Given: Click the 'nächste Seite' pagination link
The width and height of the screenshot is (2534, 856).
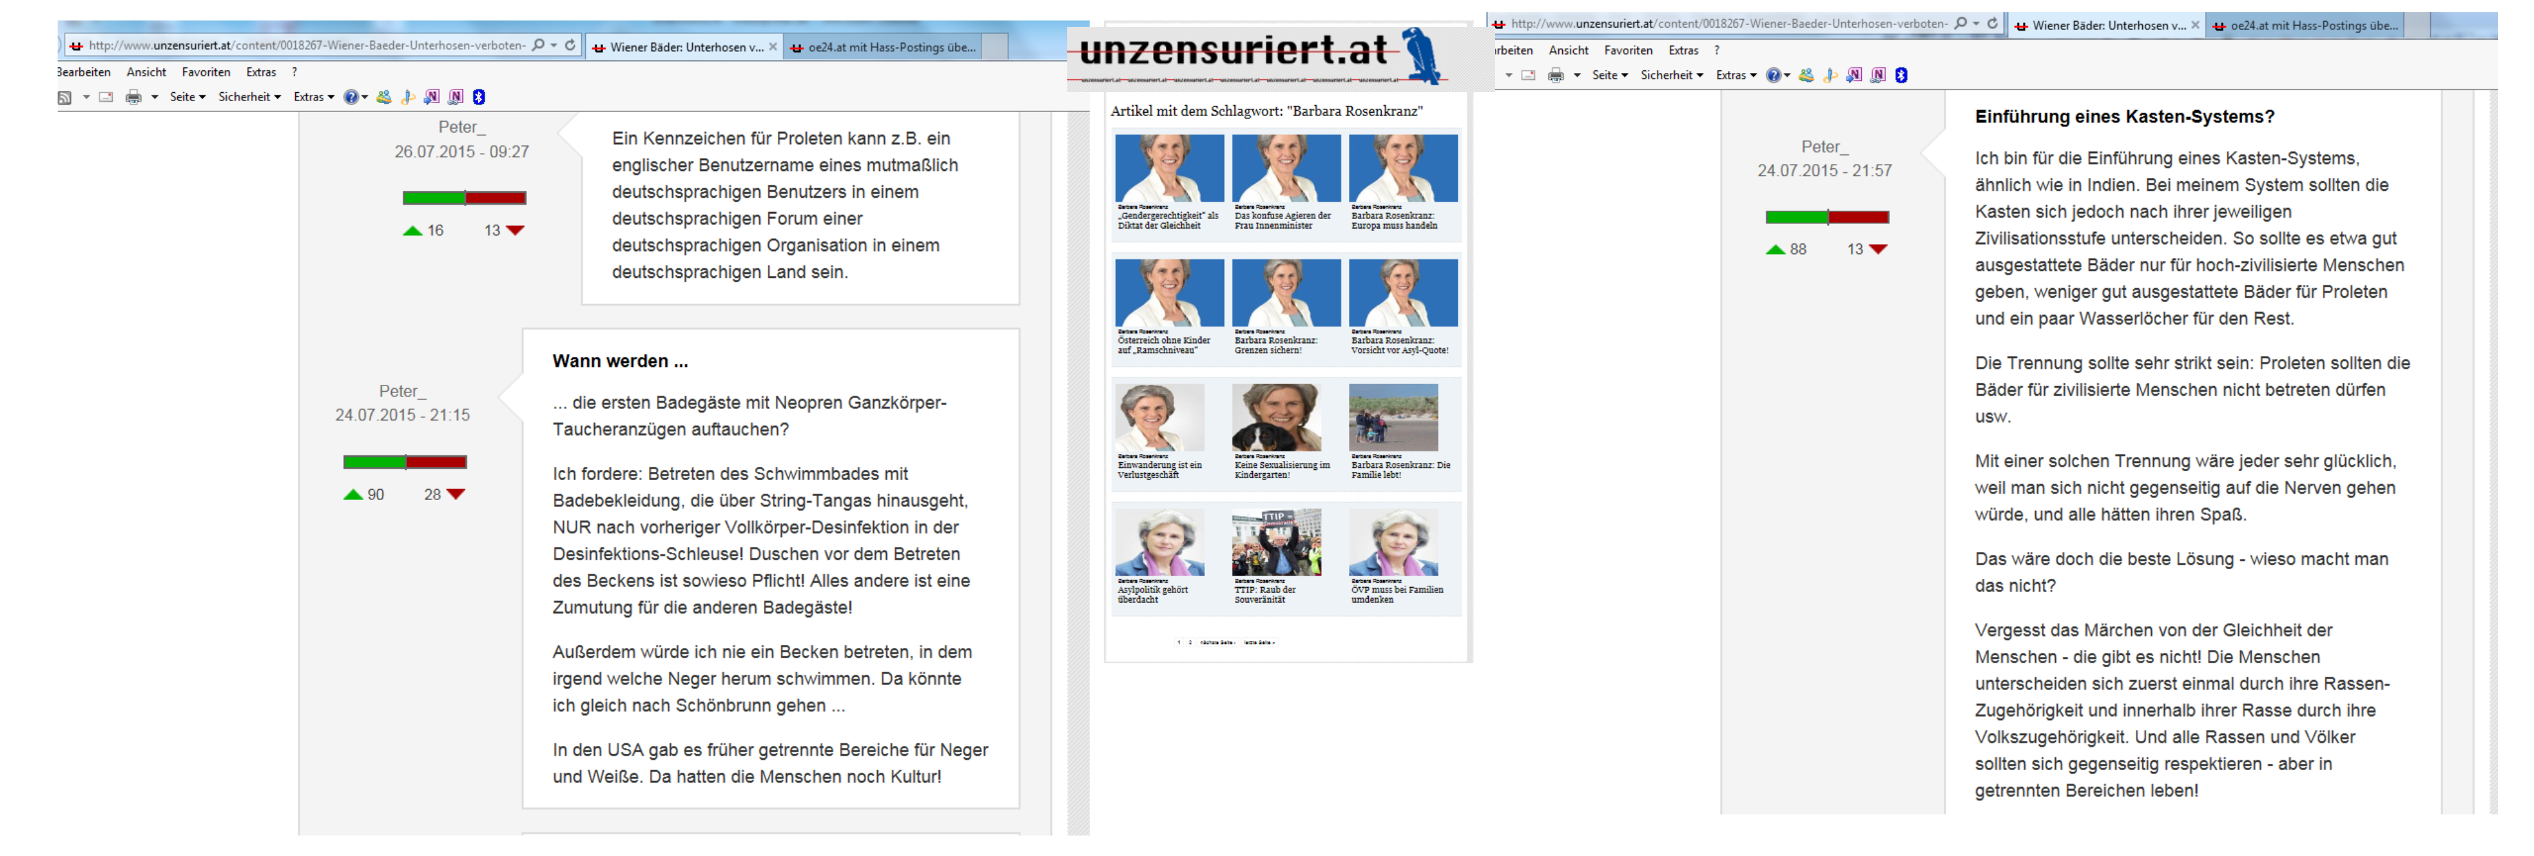Looking at the screenshot, I should pos(1217,643).
